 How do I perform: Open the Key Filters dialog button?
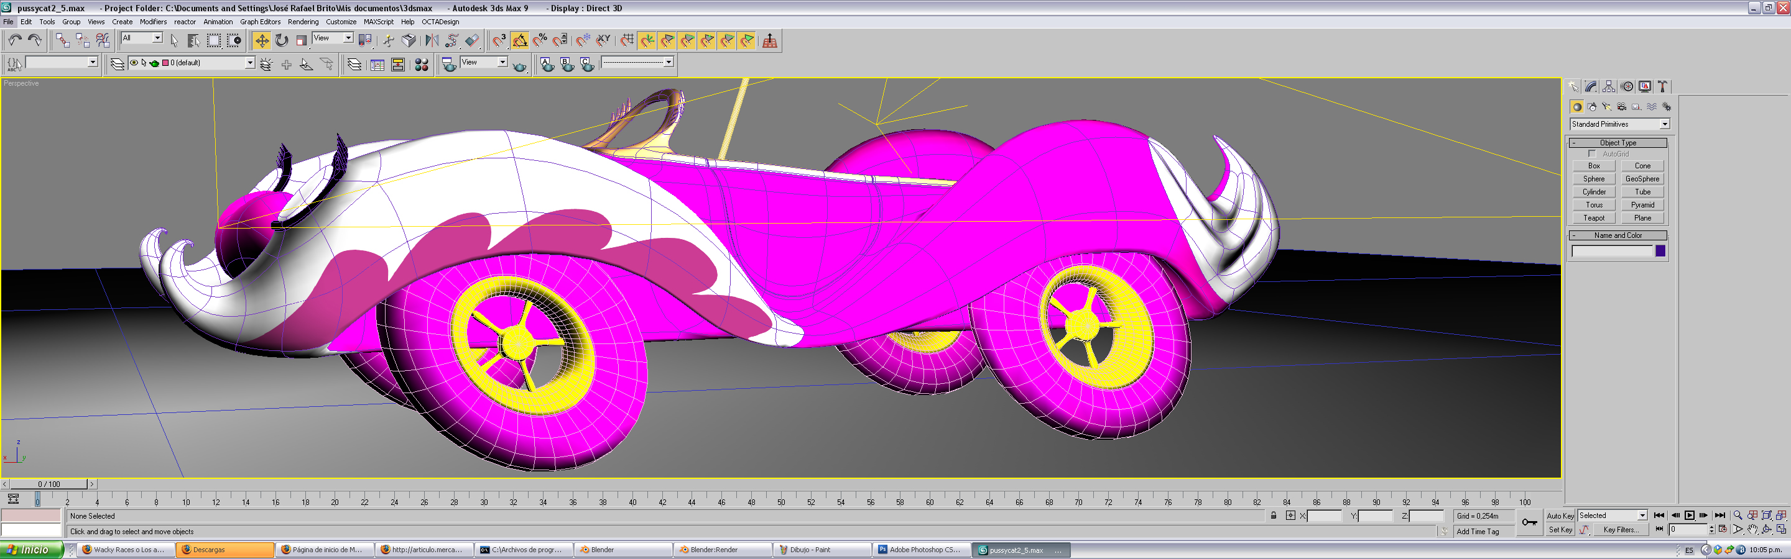1621,530
